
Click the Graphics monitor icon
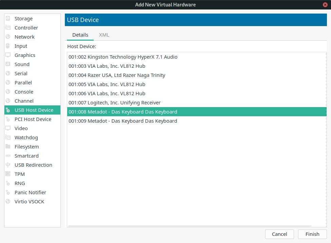point(8,55)
